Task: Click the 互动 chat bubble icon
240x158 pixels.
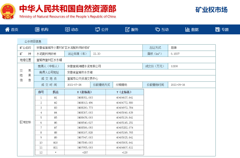Action: click(x=157, y=30)
